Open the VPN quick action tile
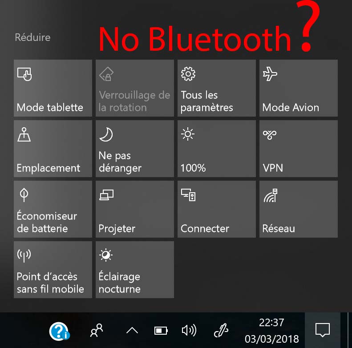Screen dimensions: 352x348 [x=298, y=149]
